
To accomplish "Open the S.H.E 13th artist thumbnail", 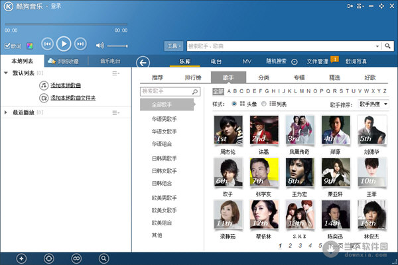I will coord(300,214).
